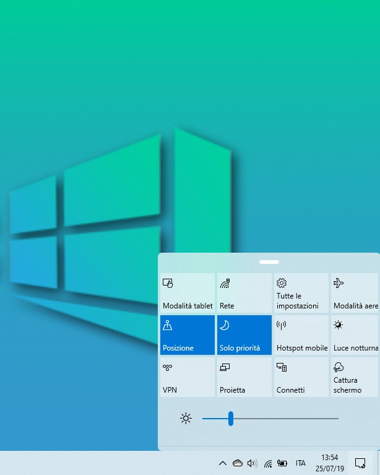Switch the ITA input language indicator

click(x=300, y=463)
